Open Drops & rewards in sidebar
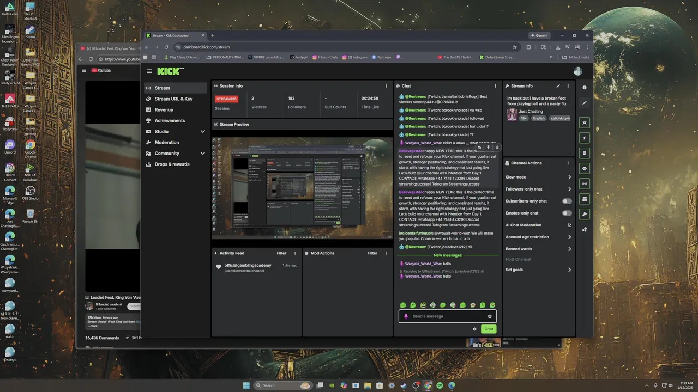 pyautogui.click(x=176, y=164)
